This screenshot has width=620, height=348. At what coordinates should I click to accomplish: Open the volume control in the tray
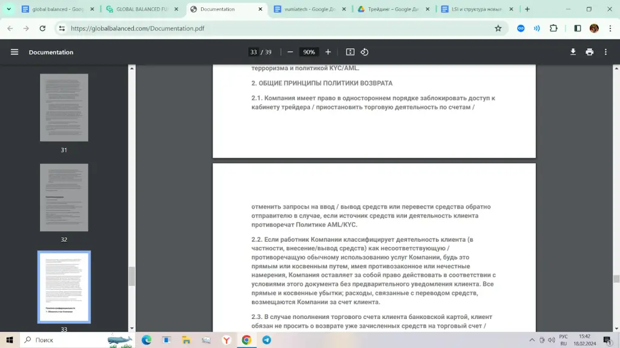(x=551, y=340)
